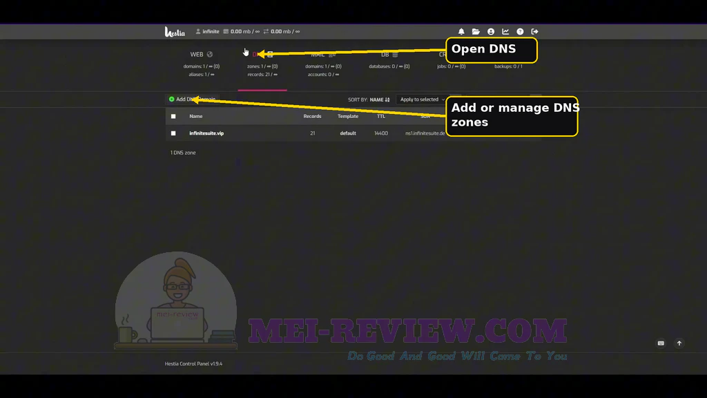Click the ns1.infinitesuite SOA value

425,133
